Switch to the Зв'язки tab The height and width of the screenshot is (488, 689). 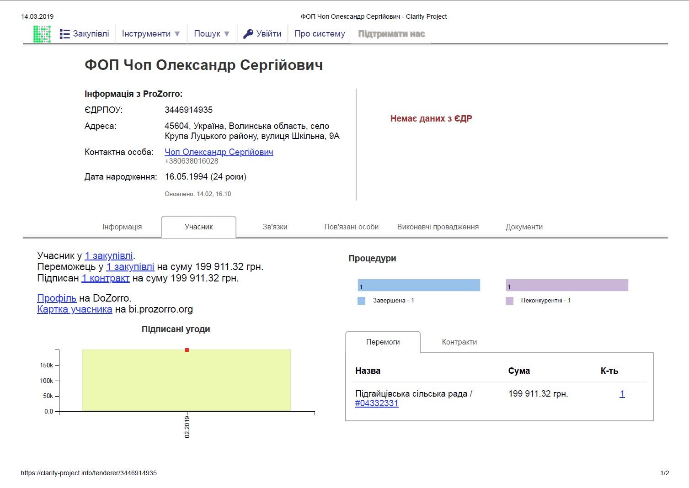click(x=275, y=227)
